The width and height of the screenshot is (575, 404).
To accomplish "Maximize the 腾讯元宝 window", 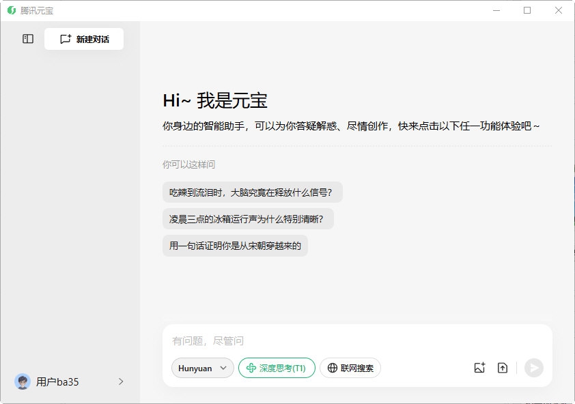I will tap(527, 11).
